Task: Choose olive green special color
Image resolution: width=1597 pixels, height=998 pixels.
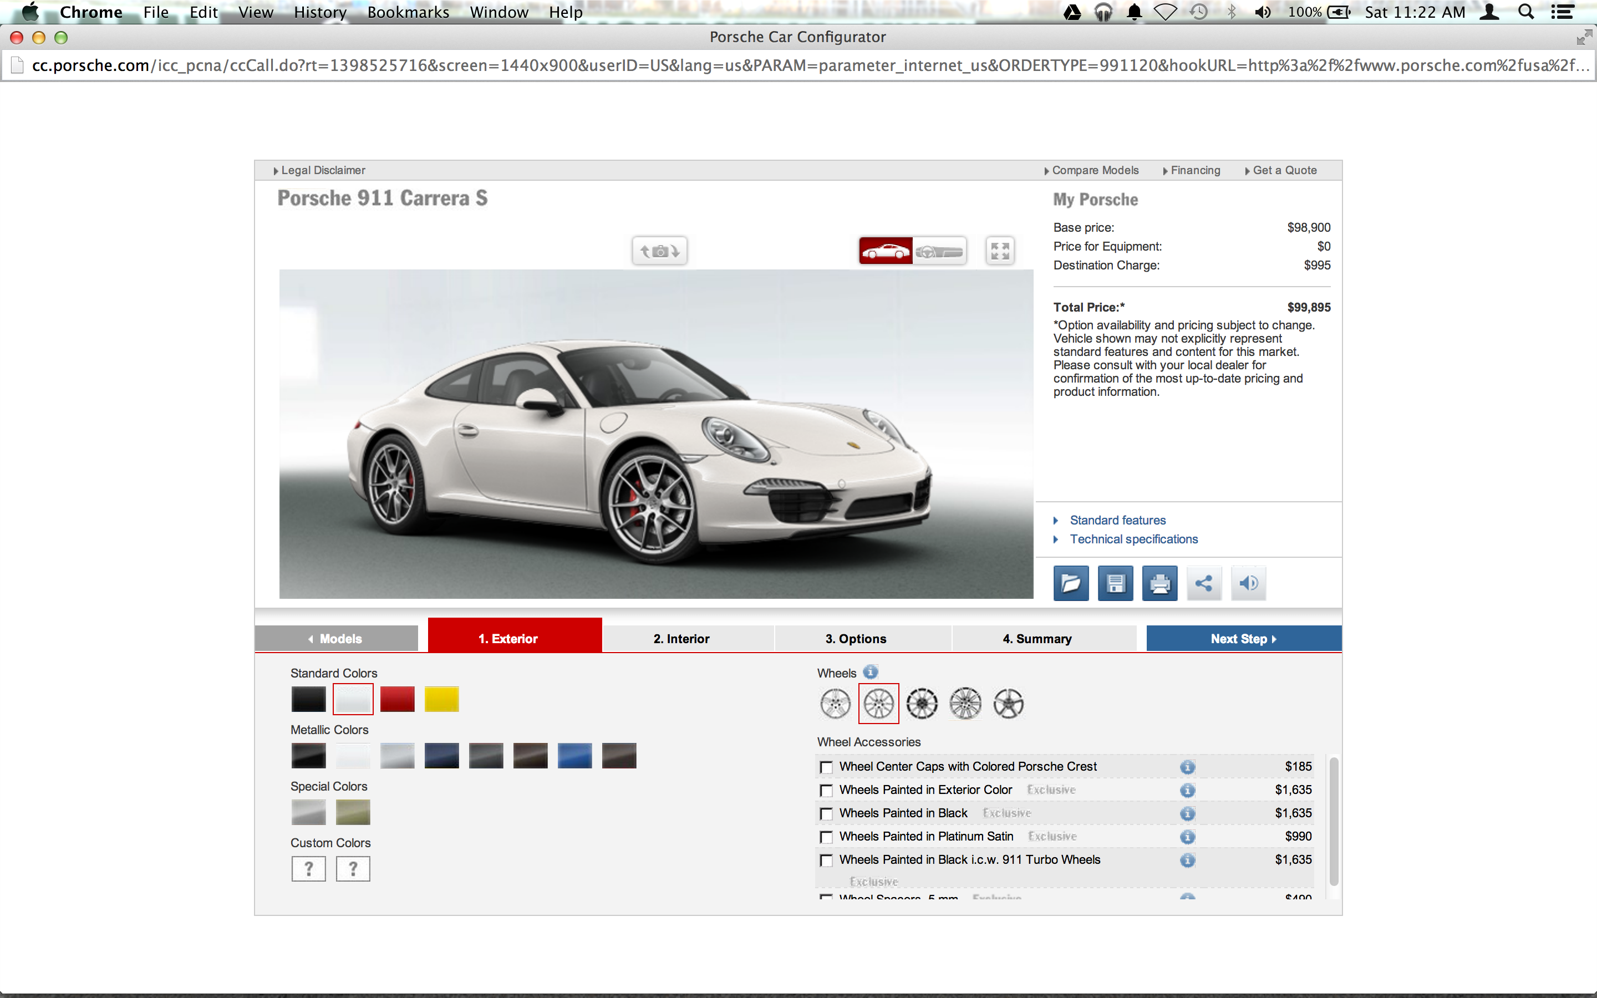Action: pos(353,812)
